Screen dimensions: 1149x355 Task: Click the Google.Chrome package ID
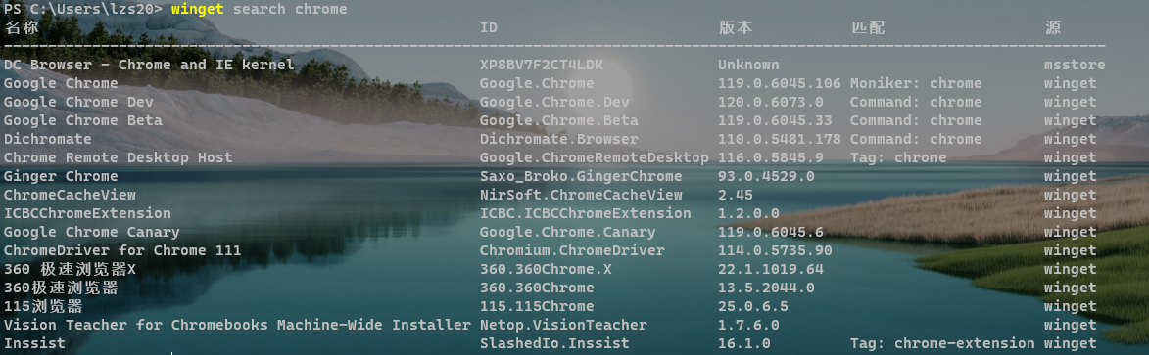537,83
